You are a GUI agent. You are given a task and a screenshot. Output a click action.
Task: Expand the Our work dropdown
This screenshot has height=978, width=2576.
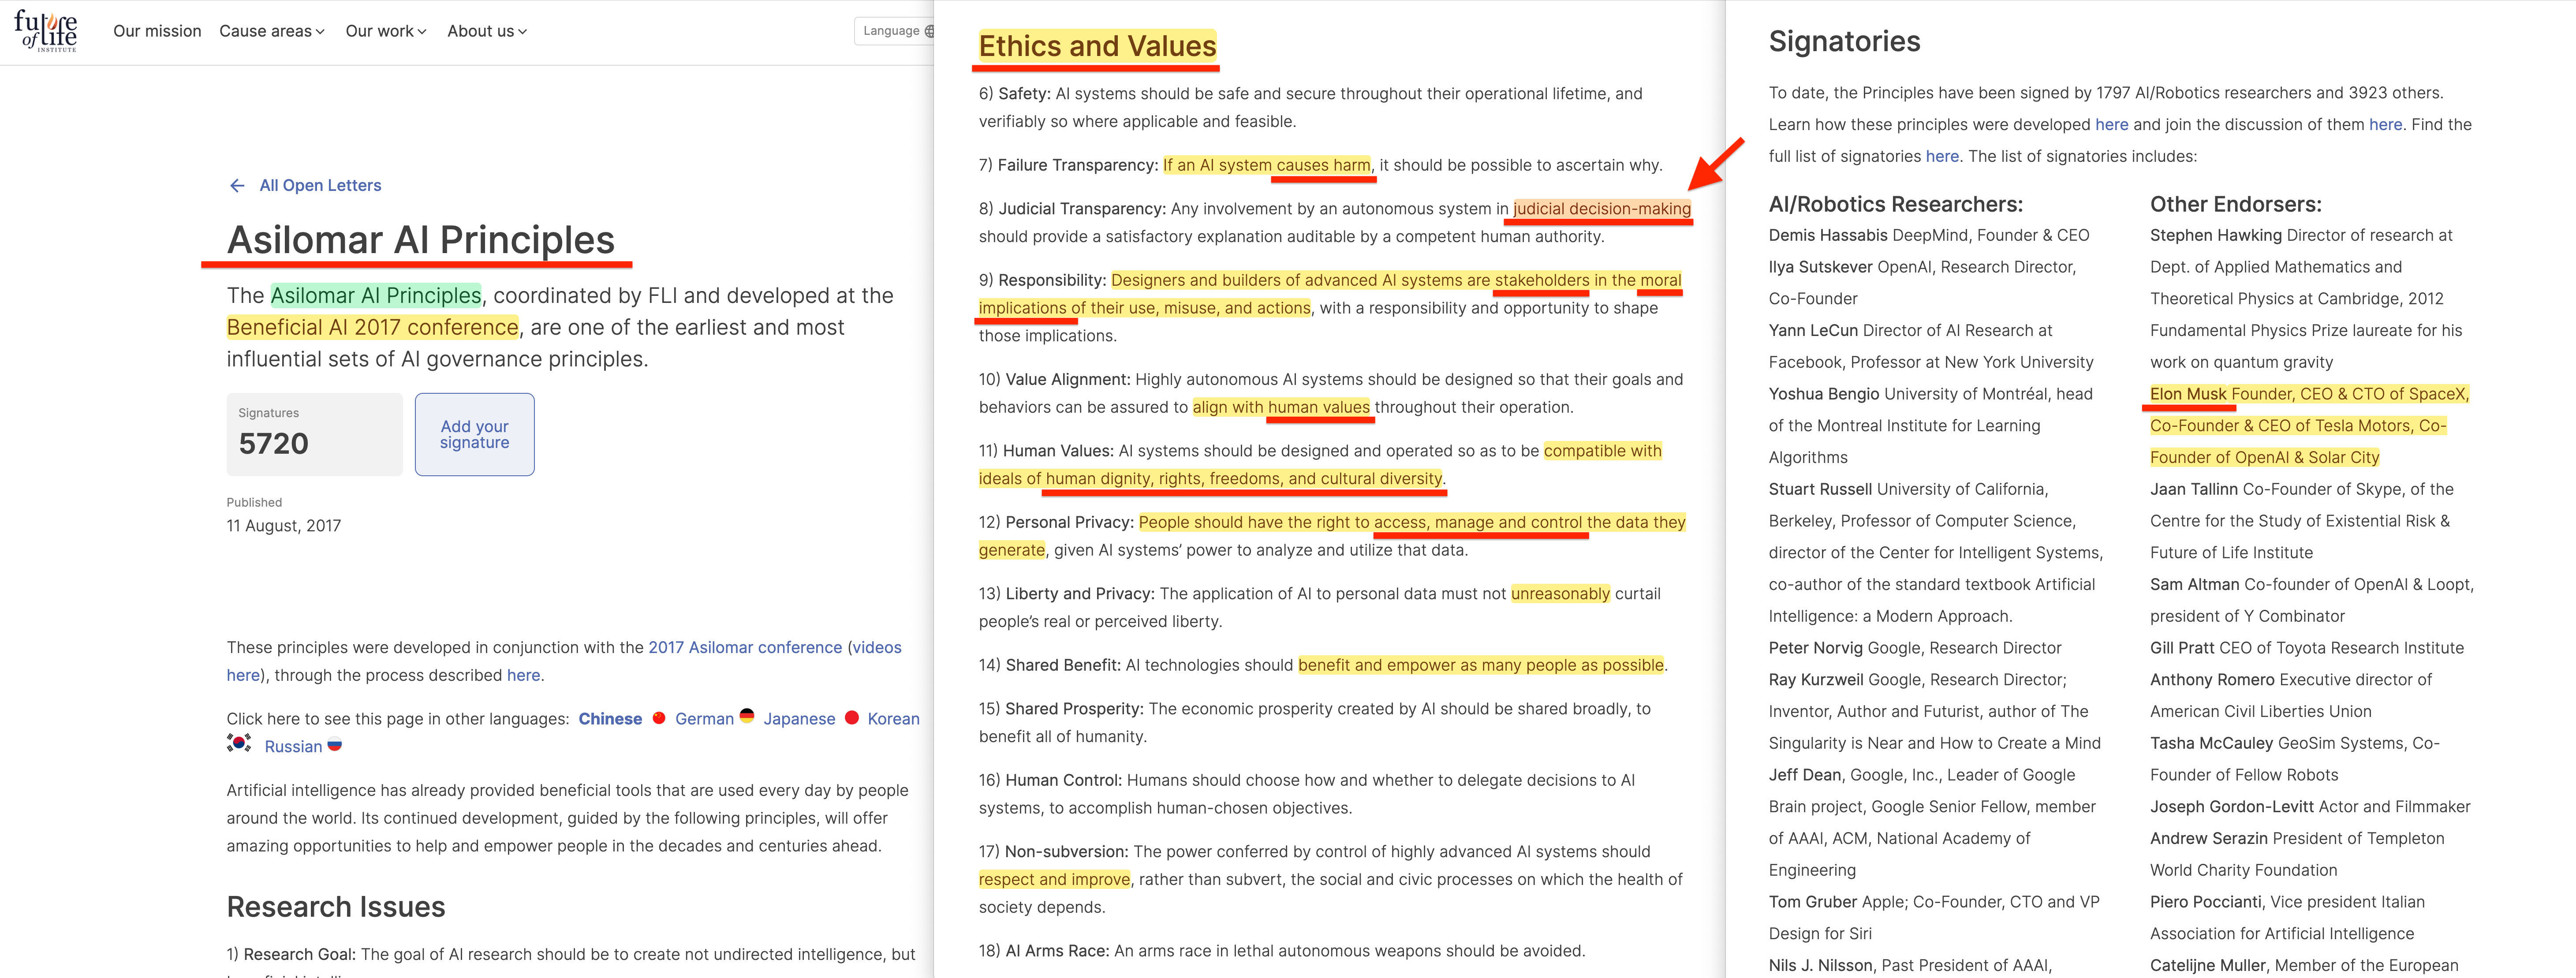(386, 31)
